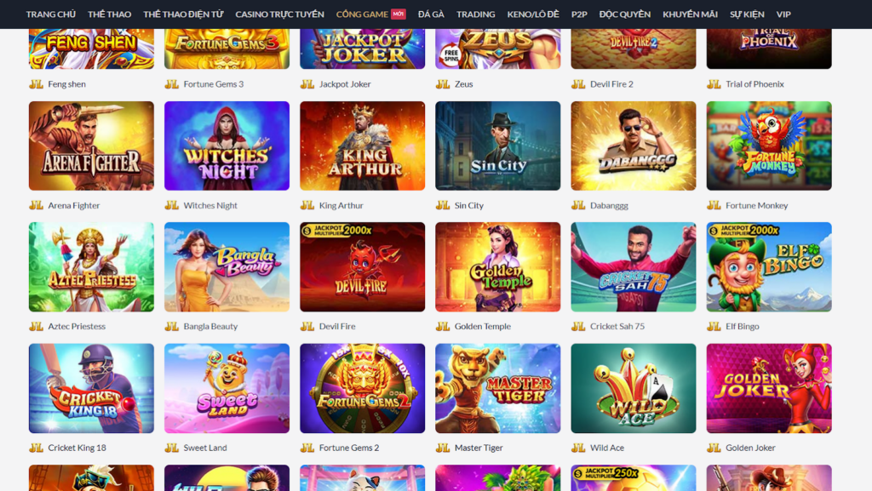Click the JILI provider icon beside Sin City
Viewport: 872px width, 491px height.
(443, 206)
